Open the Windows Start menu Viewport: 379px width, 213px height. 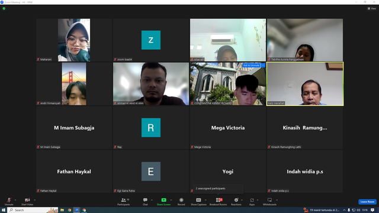[4, 210]
